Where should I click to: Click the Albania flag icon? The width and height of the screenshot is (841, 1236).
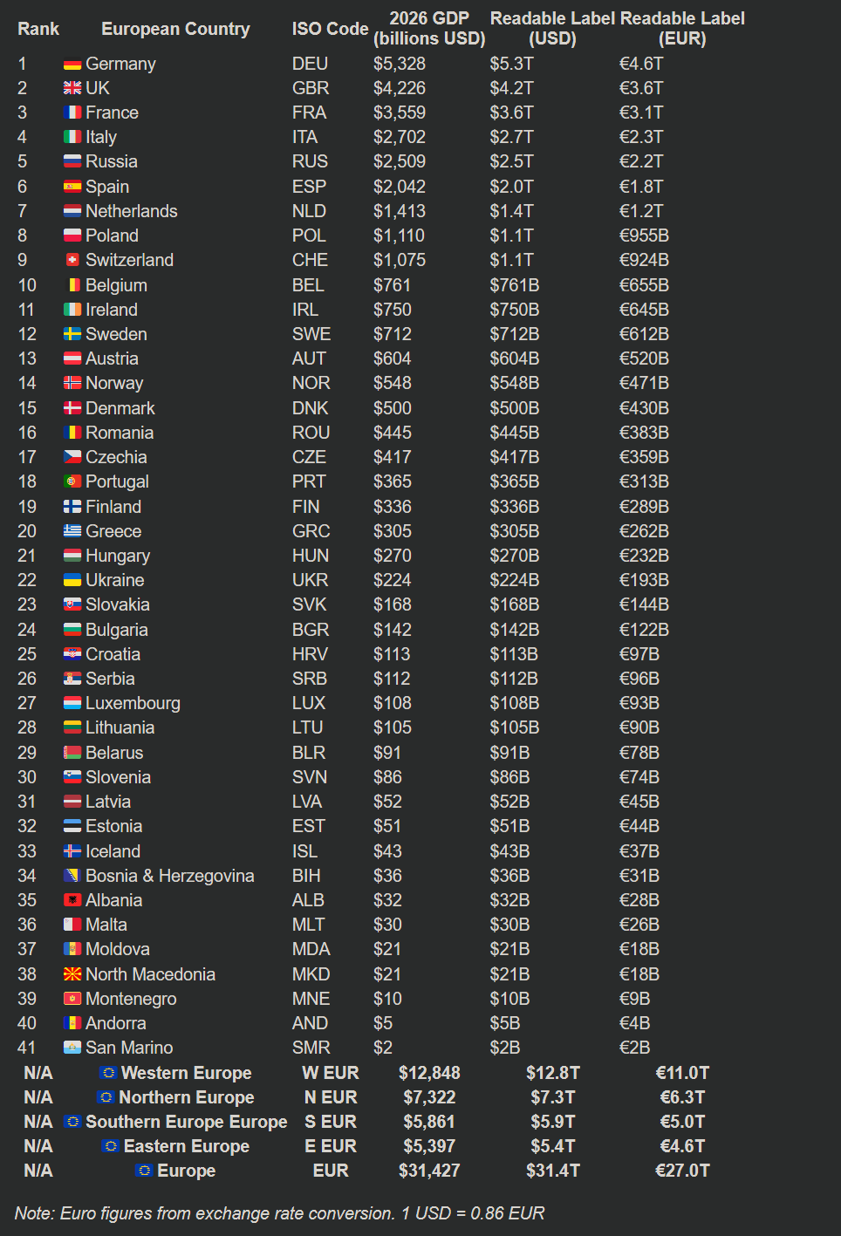pos(72,900)
